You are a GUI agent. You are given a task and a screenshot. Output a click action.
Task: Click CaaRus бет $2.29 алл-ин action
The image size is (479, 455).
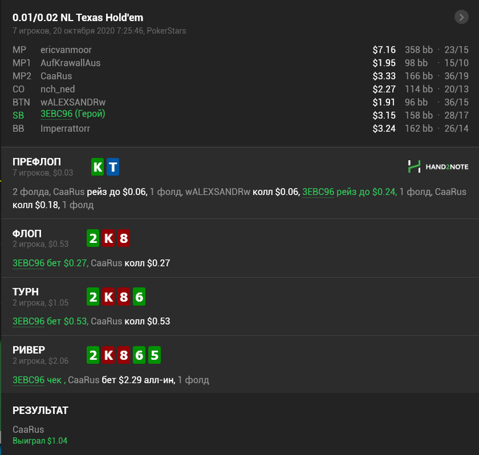pos(122,380)
